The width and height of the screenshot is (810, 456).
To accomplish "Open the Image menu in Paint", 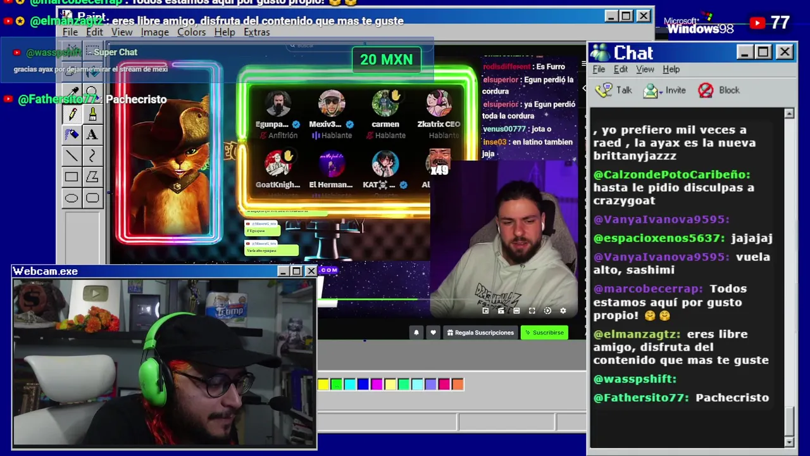I will 155,32.
